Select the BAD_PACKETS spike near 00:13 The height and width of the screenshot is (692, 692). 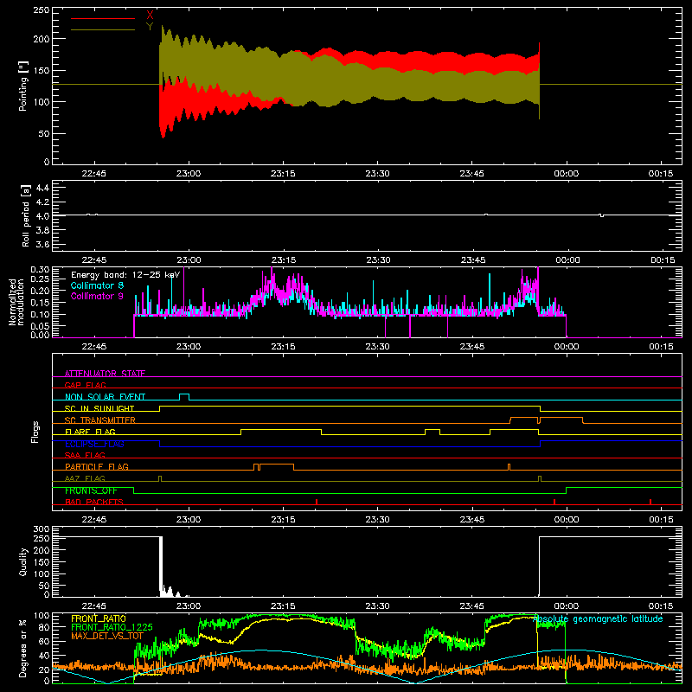(650, 502)
